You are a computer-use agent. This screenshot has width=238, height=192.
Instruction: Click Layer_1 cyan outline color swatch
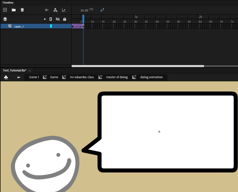[51, 26]
